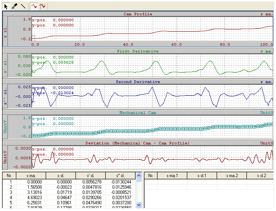Click y-pos value 0.005628 in First Derivative chart
Viewport: 276px width, 211px height.
63,63
